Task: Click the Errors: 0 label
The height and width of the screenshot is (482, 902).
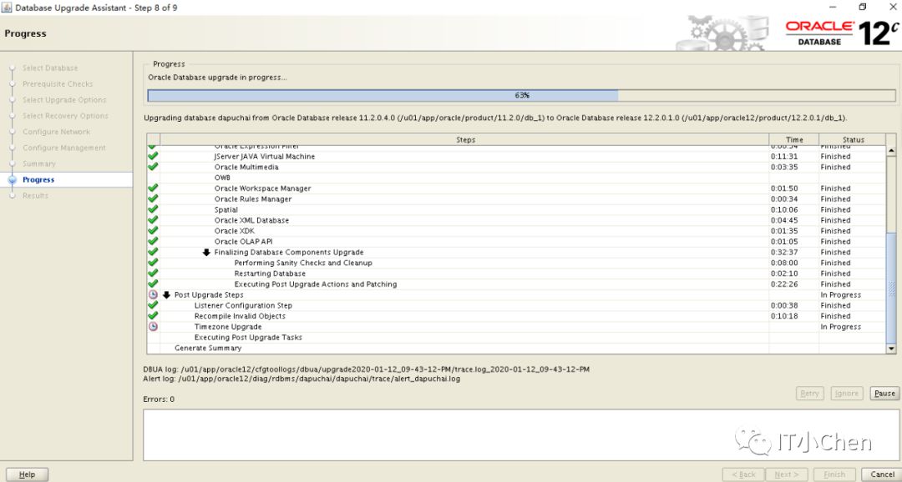Action: pyautogui.click(x=159, y=399)
